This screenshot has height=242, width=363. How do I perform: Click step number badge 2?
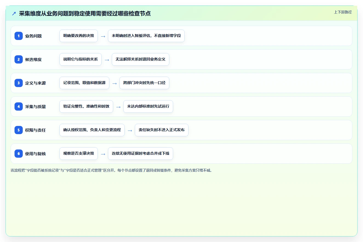pos(19,59)
